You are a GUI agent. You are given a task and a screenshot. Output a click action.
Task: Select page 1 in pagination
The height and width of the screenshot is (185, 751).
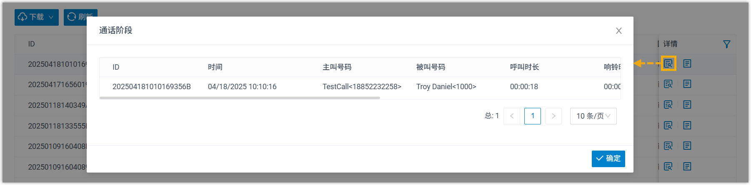(x=533, y=116)
